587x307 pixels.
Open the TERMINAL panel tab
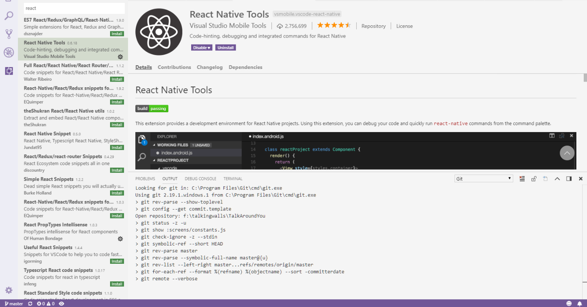click(233, 179)
